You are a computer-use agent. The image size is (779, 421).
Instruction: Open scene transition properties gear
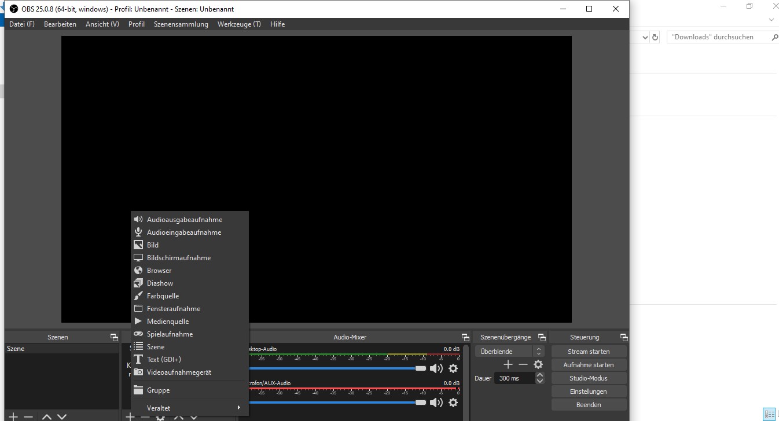(x=538, y=364)
